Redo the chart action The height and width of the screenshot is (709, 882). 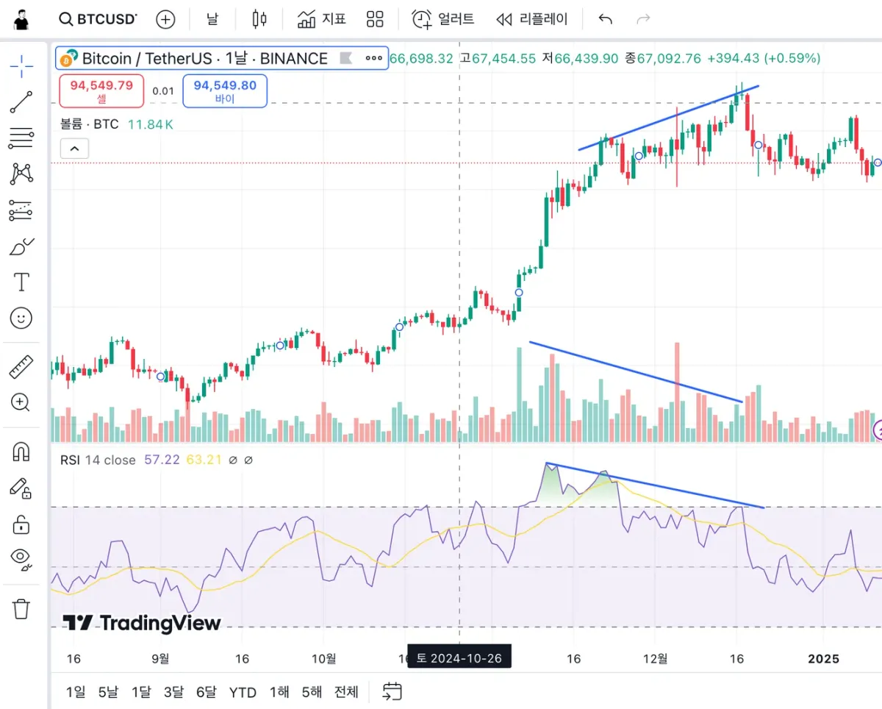(x=643, y=19)
